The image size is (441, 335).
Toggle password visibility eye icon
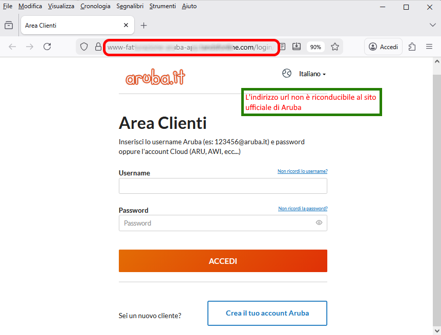[x=319, y=223]
